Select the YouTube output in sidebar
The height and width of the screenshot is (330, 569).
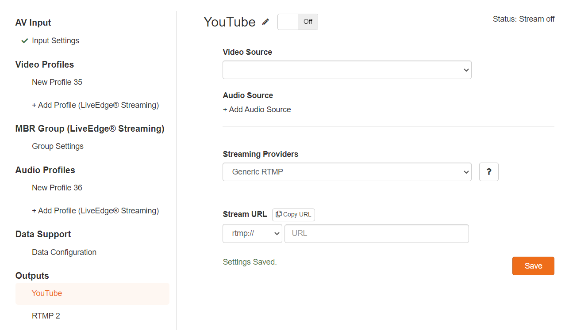tap(92, 293)
